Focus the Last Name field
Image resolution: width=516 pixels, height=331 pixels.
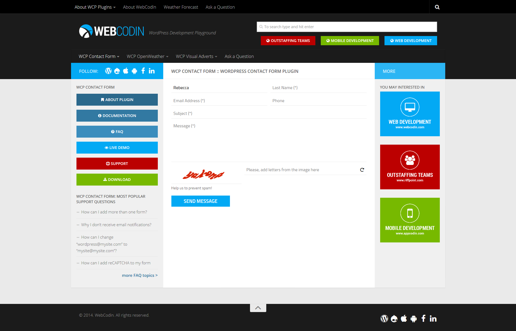318,88
